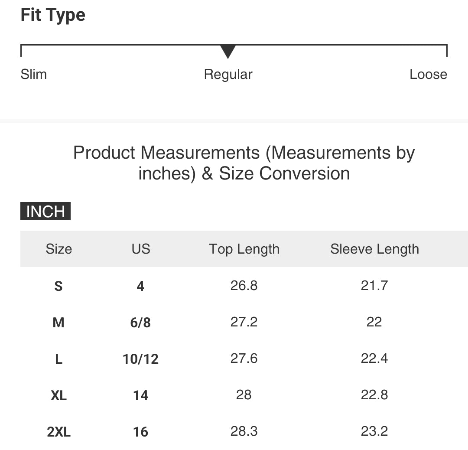Click the Regular fit label
The height and width of the screenshot is (450, 468).
(228, 74)
